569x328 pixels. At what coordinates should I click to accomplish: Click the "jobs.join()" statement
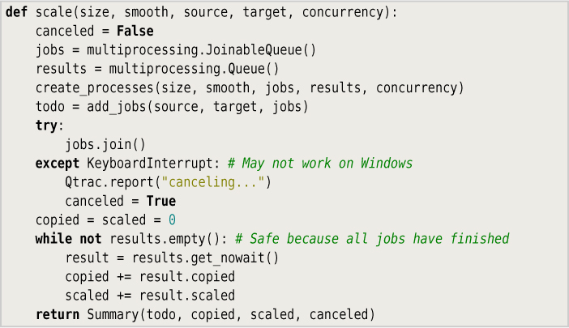[105, 144]
